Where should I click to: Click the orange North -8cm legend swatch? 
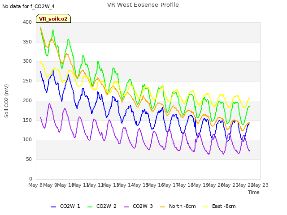coord(162,207)
